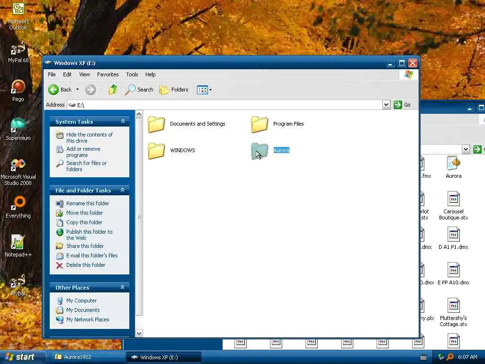Select the Aurora folder icon
Viewport: 485px width, 364px height.
(259, 151)
